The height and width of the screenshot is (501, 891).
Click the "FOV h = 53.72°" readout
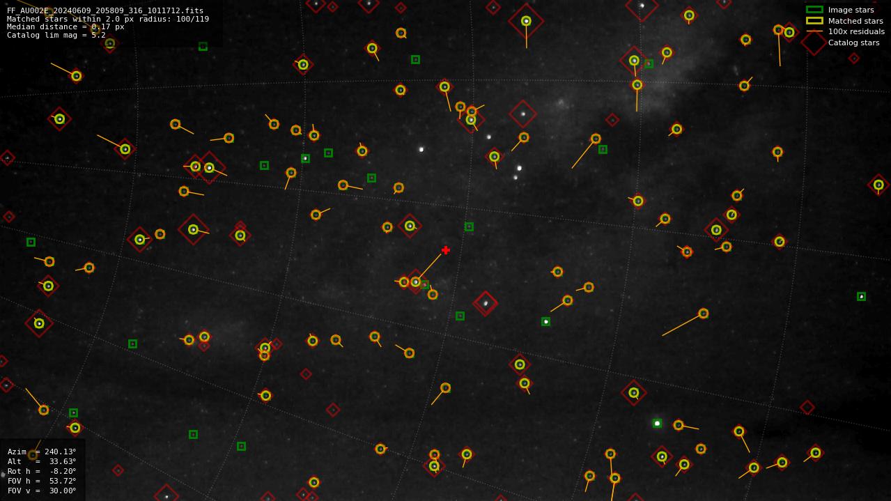click(x=42, y=481)
